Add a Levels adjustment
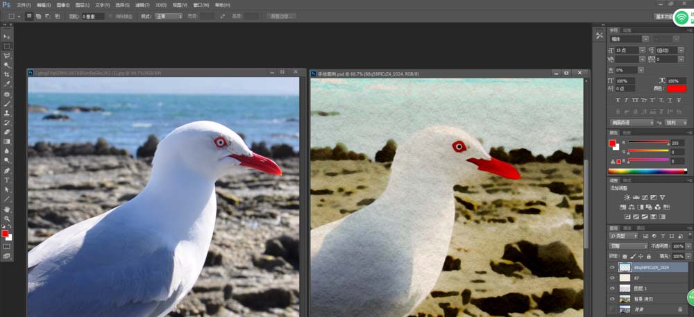Viewport: 694px width, 317px height. [636, 197]
